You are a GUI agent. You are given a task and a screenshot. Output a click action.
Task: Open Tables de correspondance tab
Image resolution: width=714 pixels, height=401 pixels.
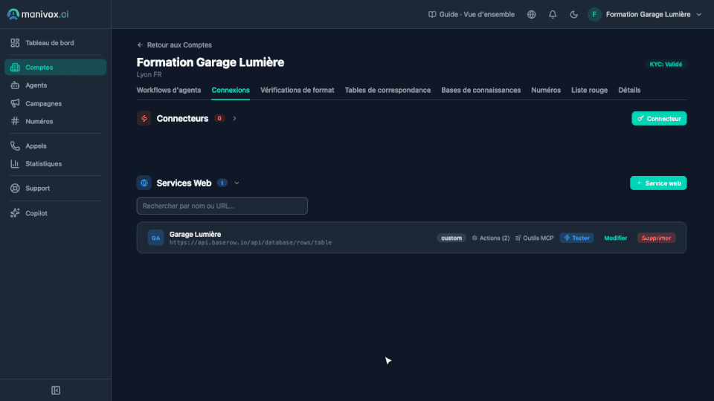(387, 90)
